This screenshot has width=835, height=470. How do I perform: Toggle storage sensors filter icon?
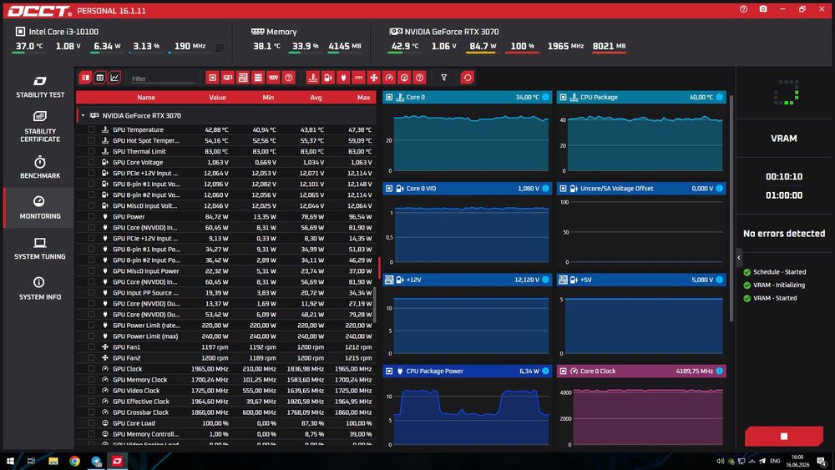258,78
